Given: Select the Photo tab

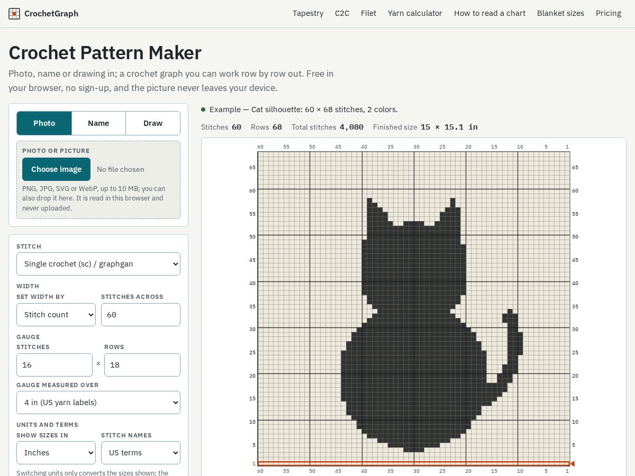Looking at the screenshot, I should [44, 123].
